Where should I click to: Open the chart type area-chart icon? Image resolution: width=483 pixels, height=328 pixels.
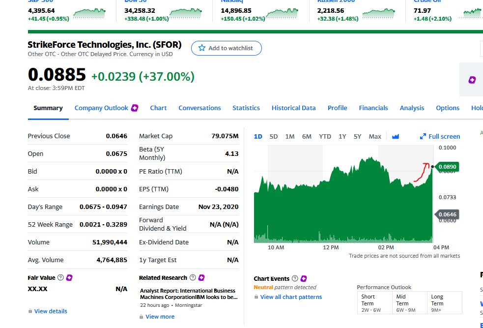click(x=396, y=136)
